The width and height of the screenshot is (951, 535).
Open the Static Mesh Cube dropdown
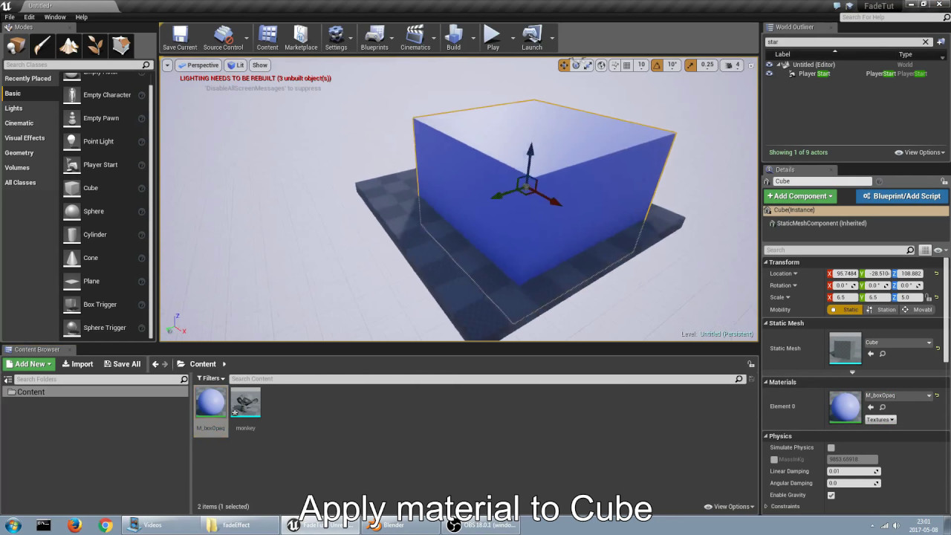pos(898,343)
